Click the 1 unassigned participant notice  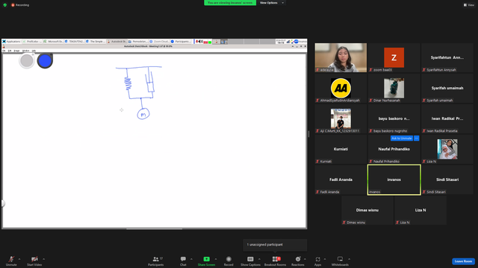coord(275,245)
